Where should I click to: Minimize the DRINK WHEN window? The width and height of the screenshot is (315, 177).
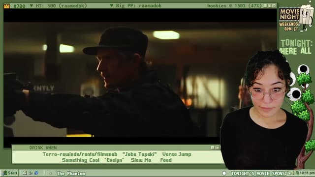point(213,147)
